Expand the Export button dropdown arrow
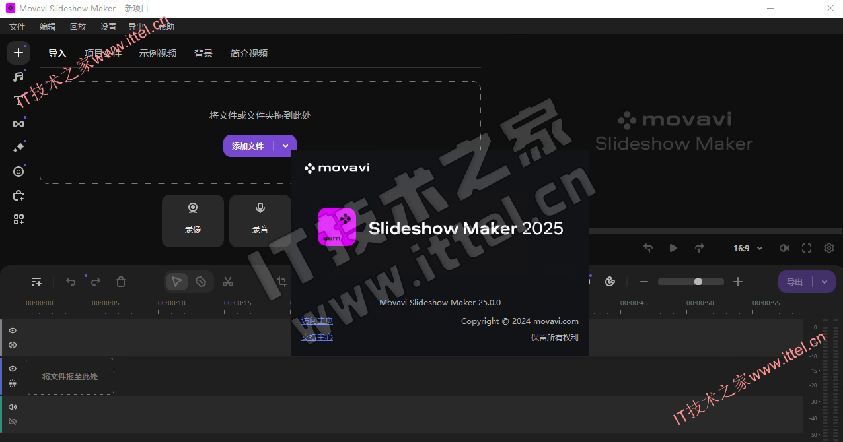The height and width of the screenshot is (442, 843). point(825,282)
